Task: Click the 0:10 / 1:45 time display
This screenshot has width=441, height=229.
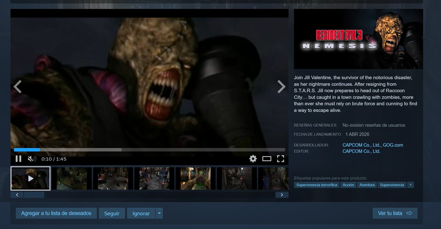Action: 54,159
